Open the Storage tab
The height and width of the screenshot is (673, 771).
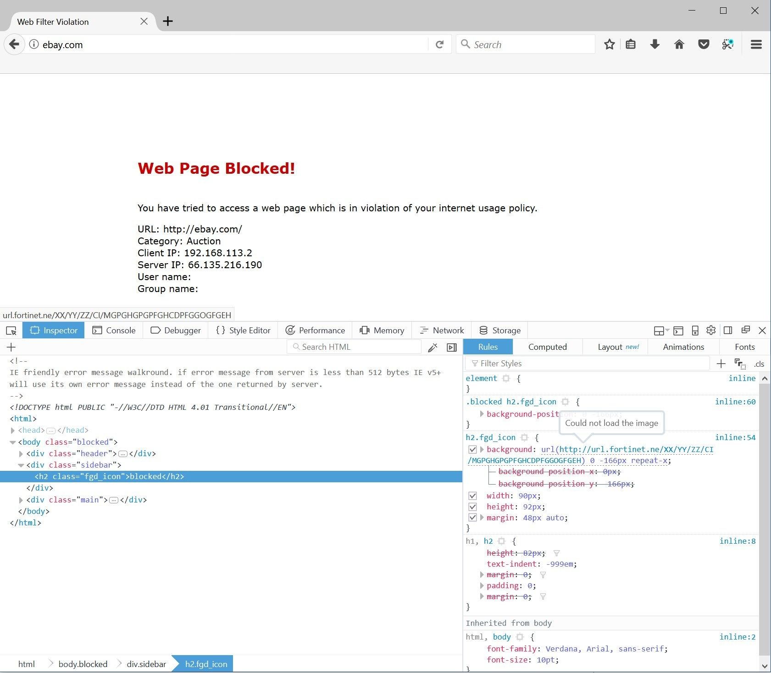(x=500, y=331)
